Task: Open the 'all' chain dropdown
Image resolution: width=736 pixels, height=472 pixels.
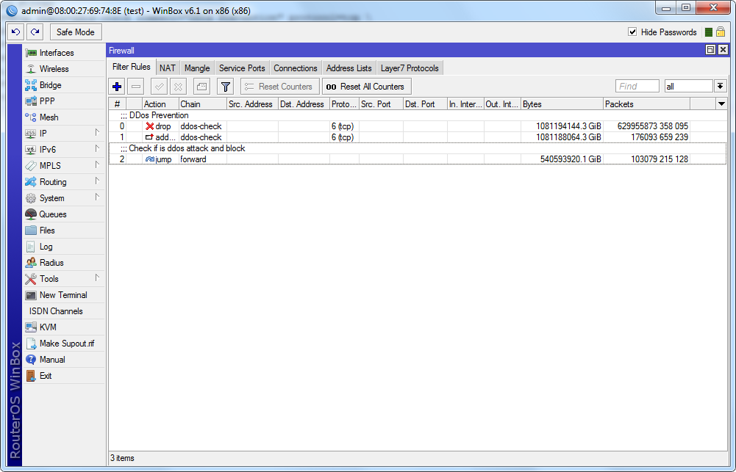Action: (720, 86)
